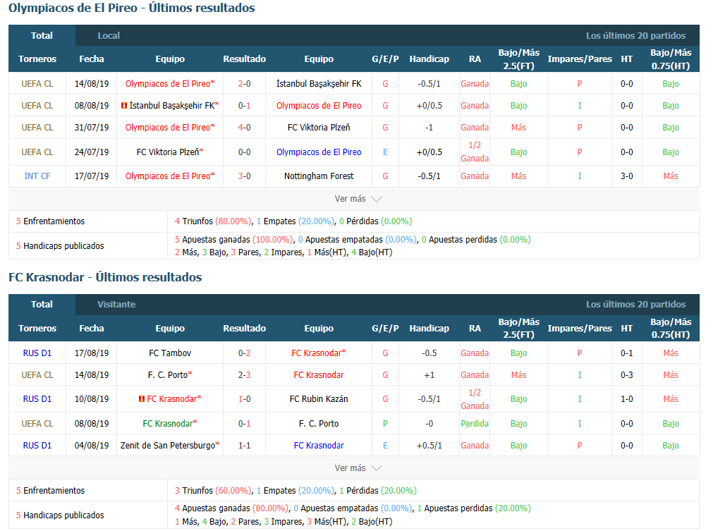Open INT CF tournament link

[37, 176]
